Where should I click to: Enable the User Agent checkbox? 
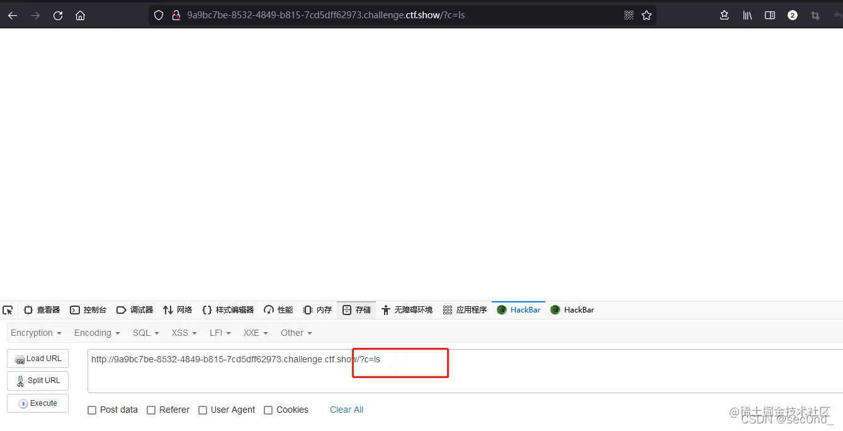coord(203,410)
